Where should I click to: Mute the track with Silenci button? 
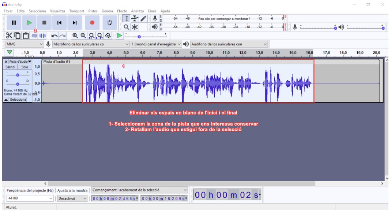click(x=11, y=67)
